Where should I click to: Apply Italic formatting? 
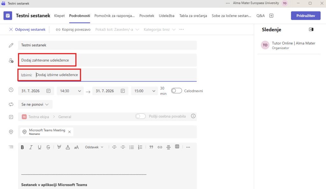pyautogui.click(x=31, y=147)
